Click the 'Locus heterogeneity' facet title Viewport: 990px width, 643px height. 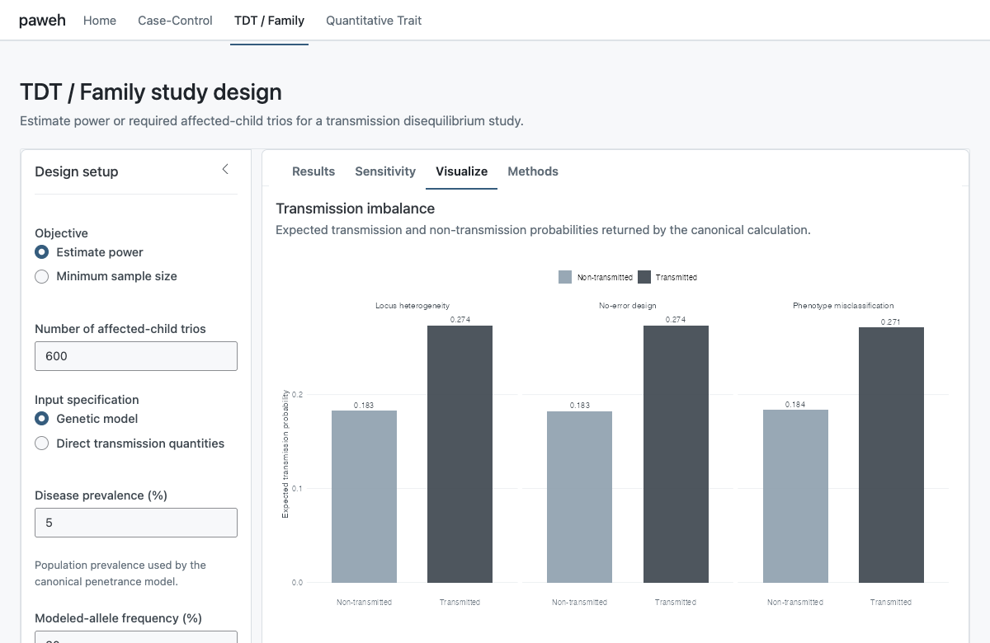412,306
